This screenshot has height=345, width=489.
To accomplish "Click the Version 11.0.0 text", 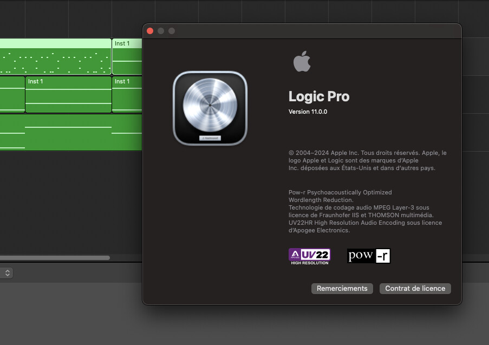I will pyautogui.click(x=308, y=112).
